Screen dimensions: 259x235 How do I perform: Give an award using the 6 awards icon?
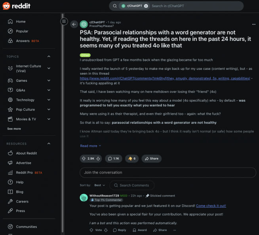132,159
